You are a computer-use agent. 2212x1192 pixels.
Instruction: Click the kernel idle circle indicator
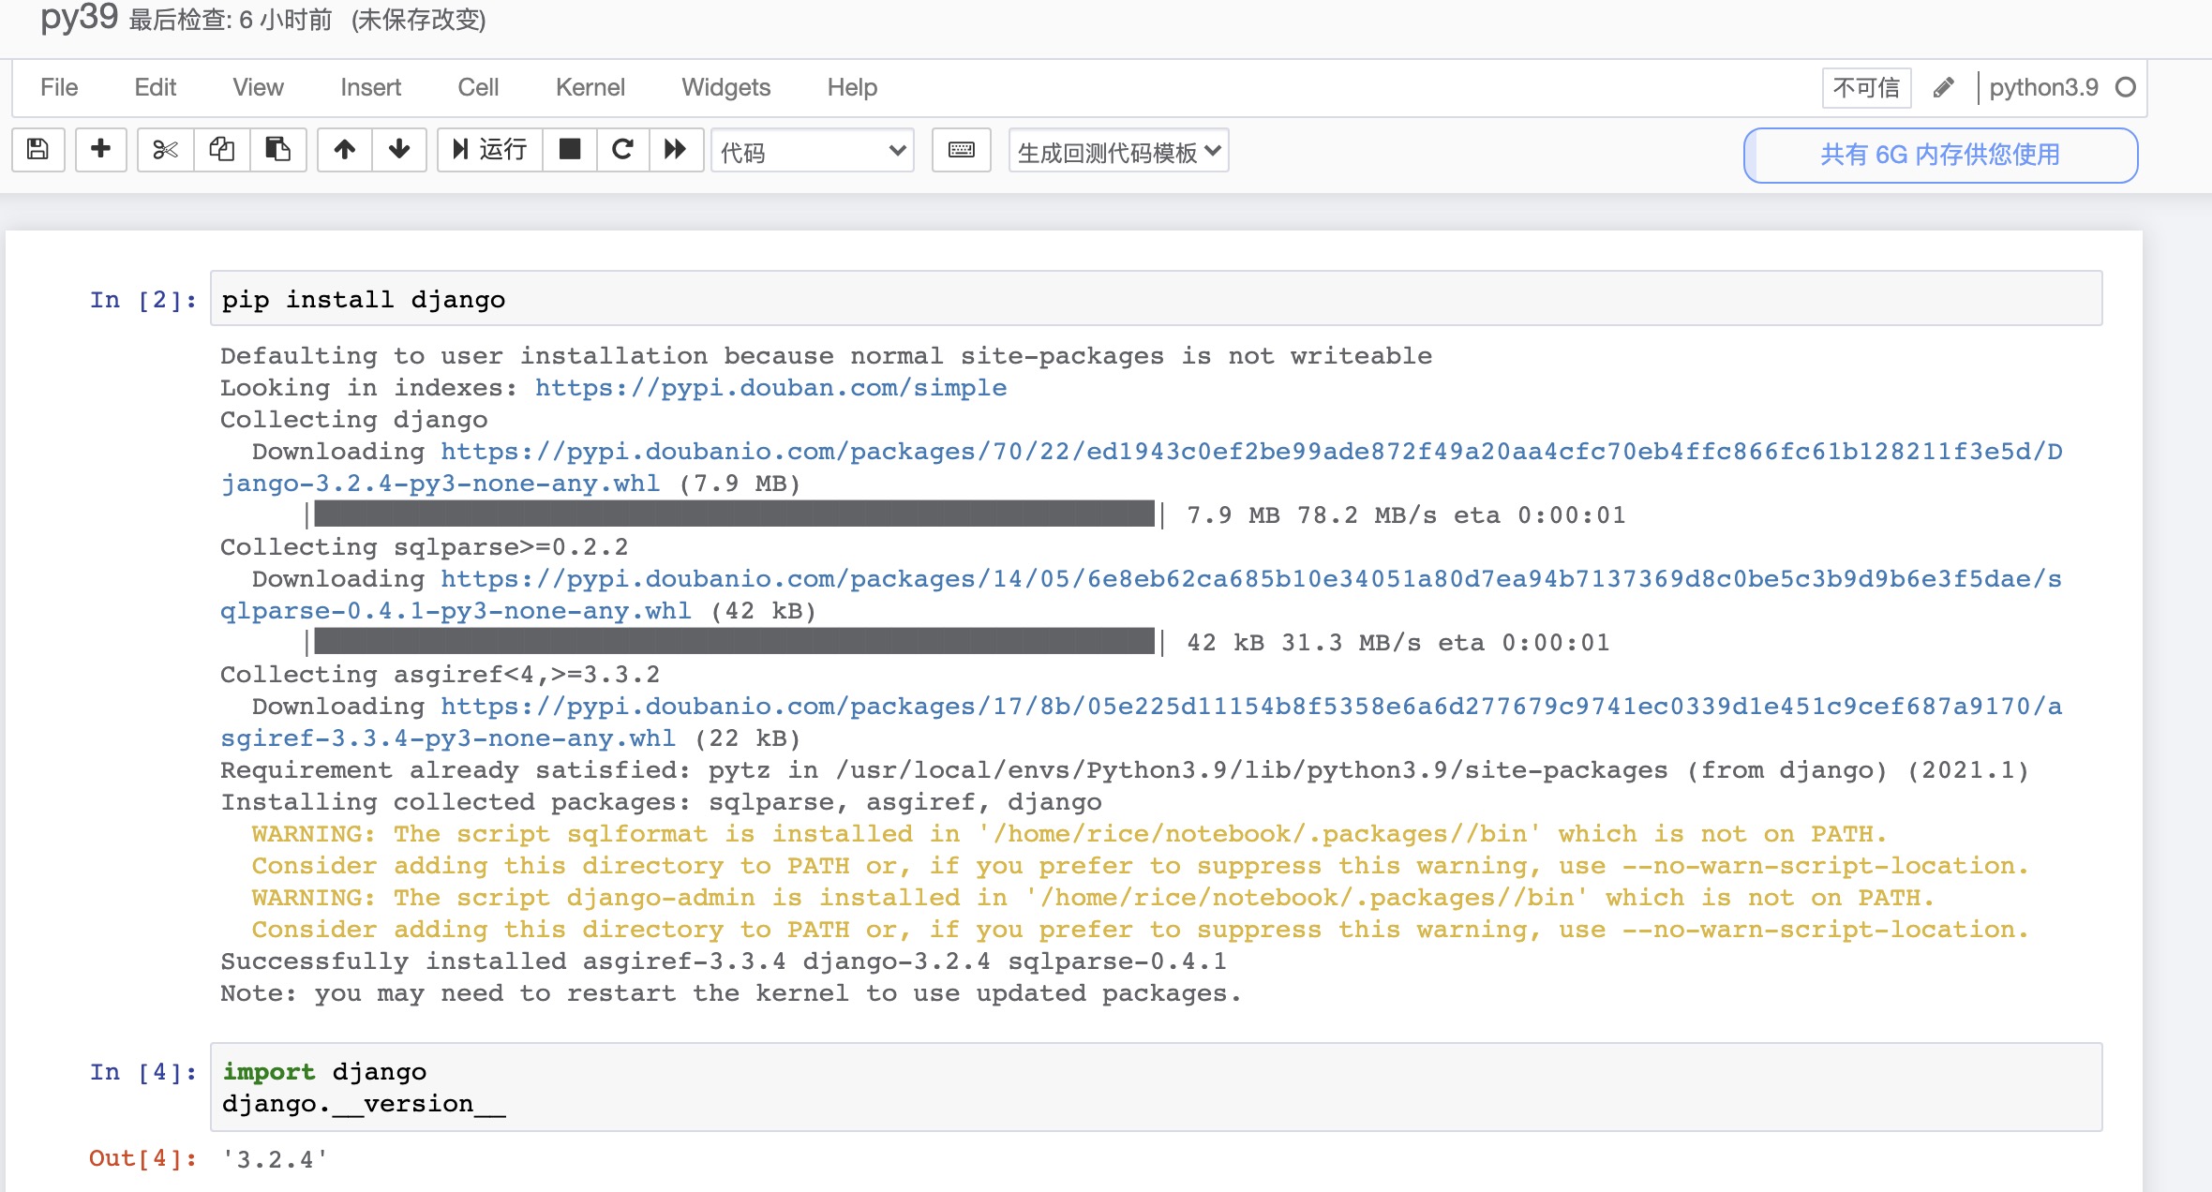pyautogui.click(x=2126, y=87)
